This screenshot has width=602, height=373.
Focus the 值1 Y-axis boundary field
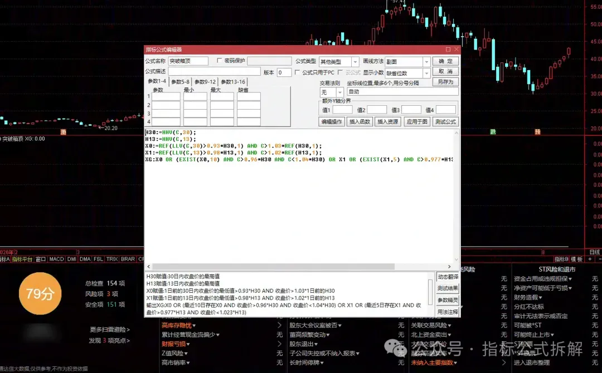(x=342, y=110)
